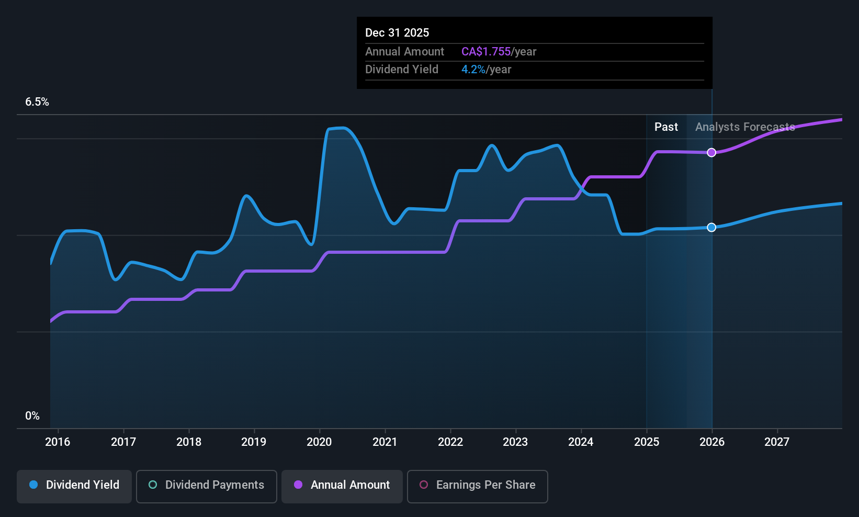
Task: Expand the Analysts Forecasts region
Action: (x=745, y=127)
